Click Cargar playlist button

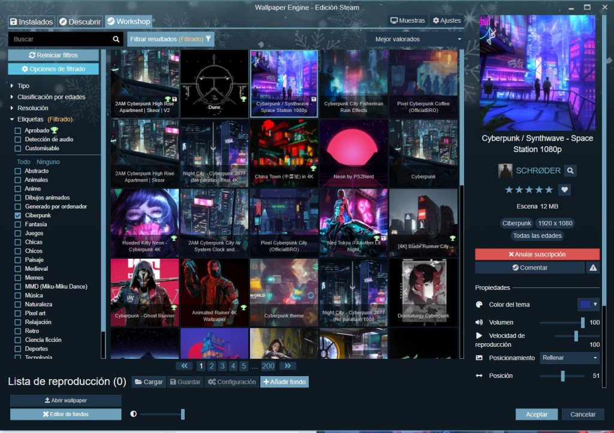click(x=149, y=381)
